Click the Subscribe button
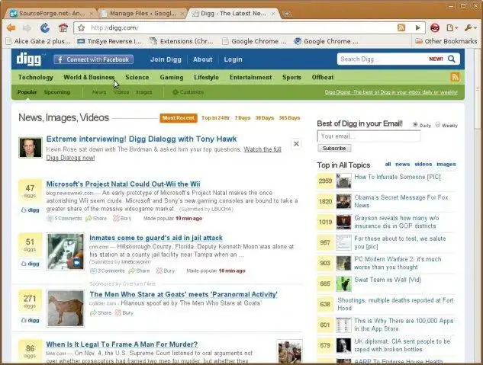483x365 pixels. point(334,149)
